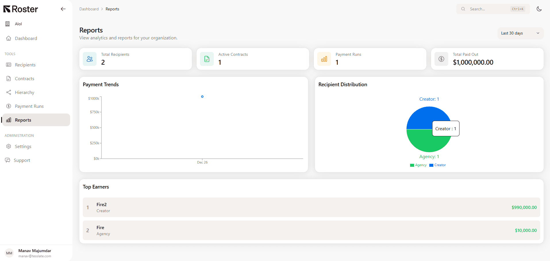Open the Settings page
This screenshot has width=550, height=261.
tap(23, 147)
